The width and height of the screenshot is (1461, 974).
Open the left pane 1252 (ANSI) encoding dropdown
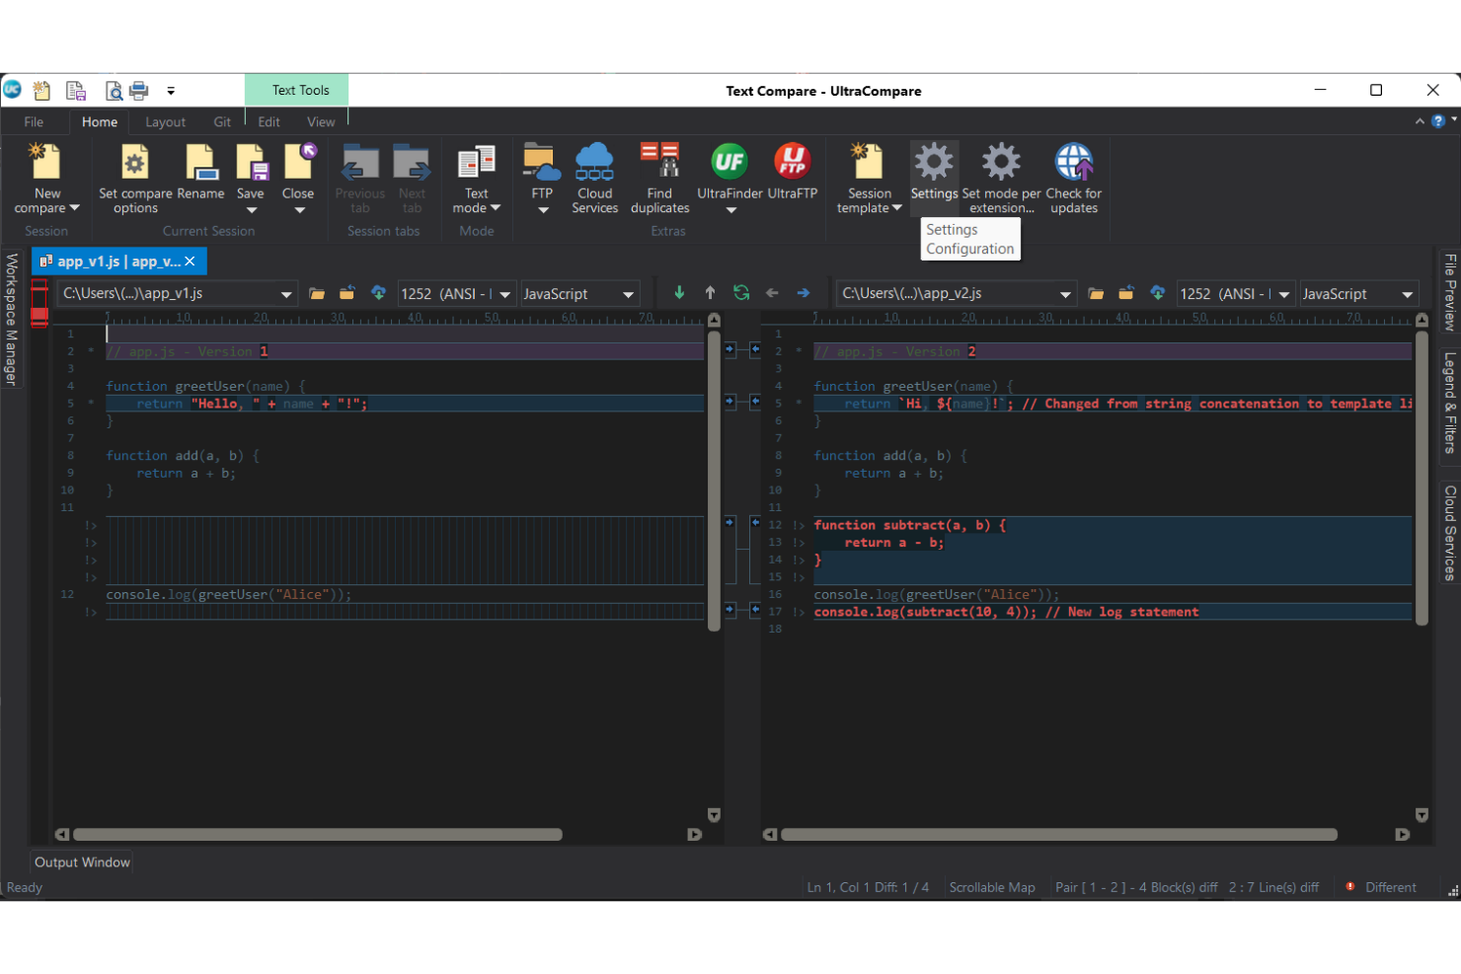(x=505, y=294)
